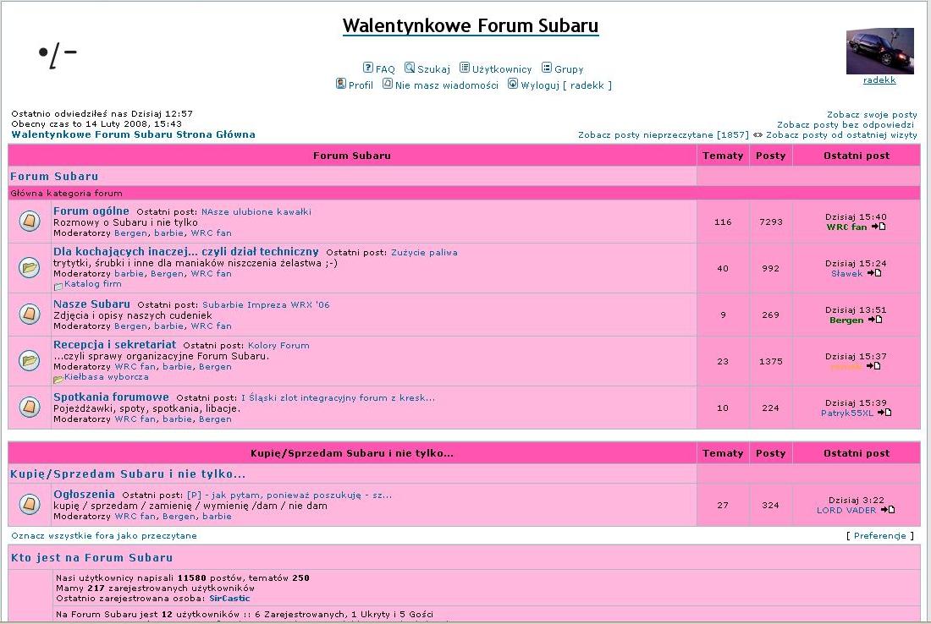Click the radekk avatar thumbnail
The width and height of the screenshot is (931, 624).
click(x=879, y=51)
